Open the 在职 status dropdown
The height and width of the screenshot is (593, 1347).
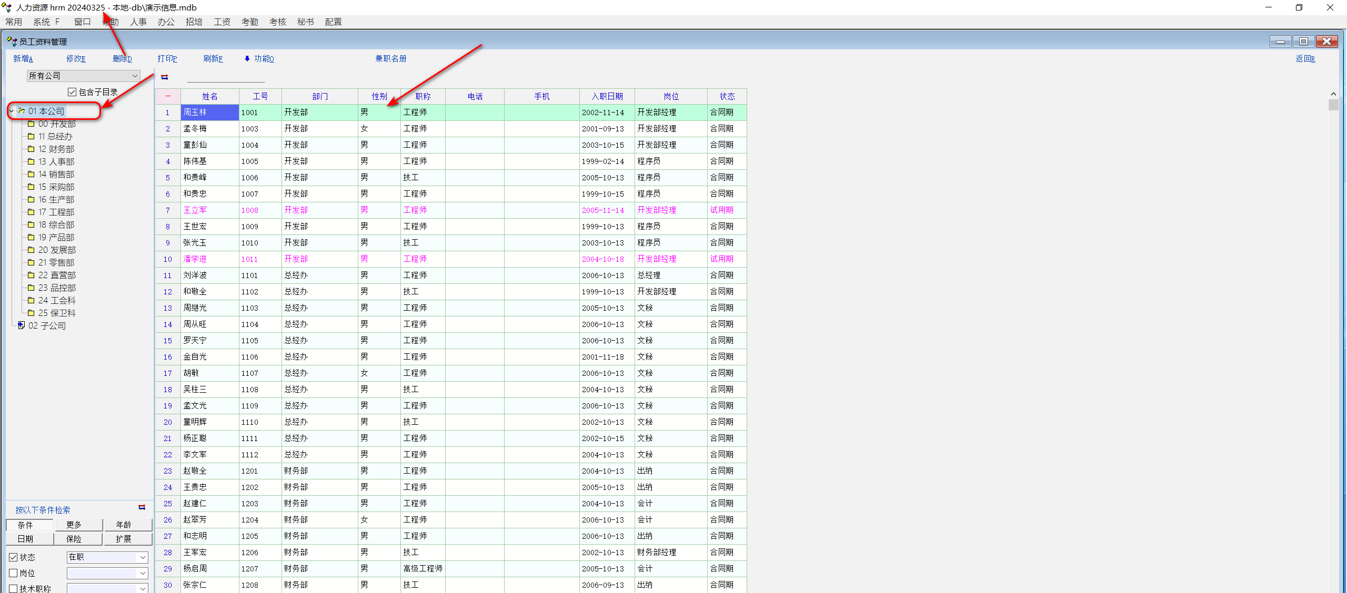click(143, 557)
